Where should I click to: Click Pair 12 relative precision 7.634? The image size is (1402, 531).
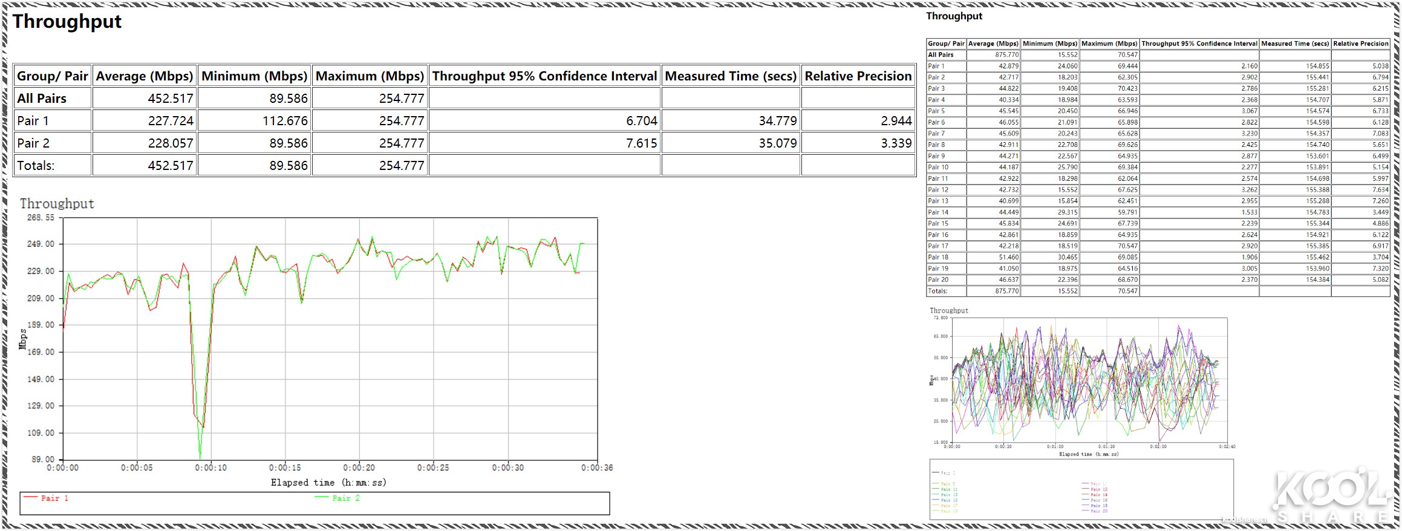pyautogui.click(x=1381, y=190)
